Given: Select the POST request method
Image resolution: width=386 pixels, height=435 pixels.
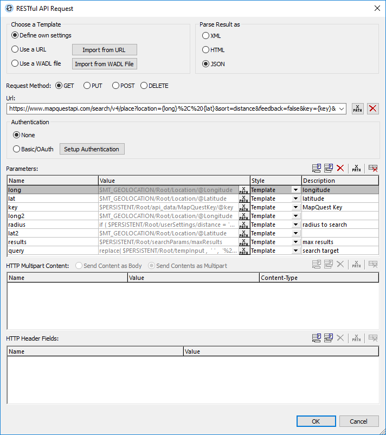Looking at the screenshot, I should tap(116, 86).
